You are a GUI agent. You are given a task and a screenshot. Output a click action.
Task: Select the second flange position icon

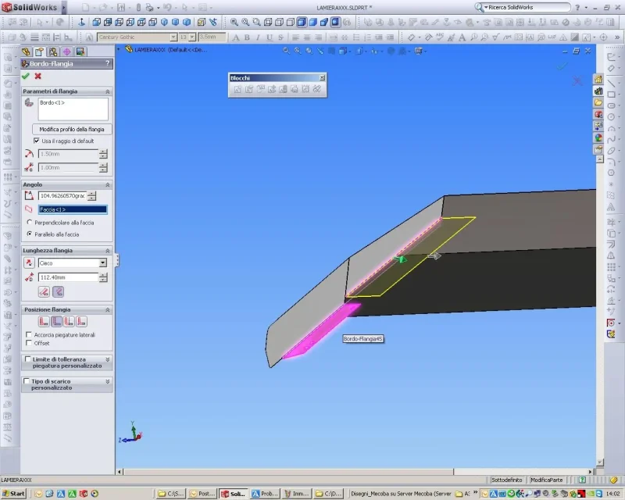tap(56, 321)
